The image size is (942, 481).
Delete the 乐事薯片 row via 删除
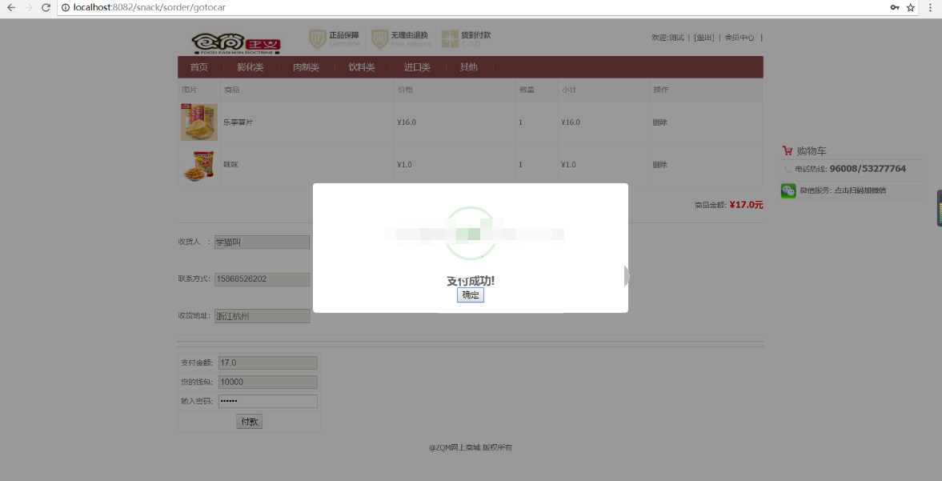pyautogui.click(x=660, y=122)
